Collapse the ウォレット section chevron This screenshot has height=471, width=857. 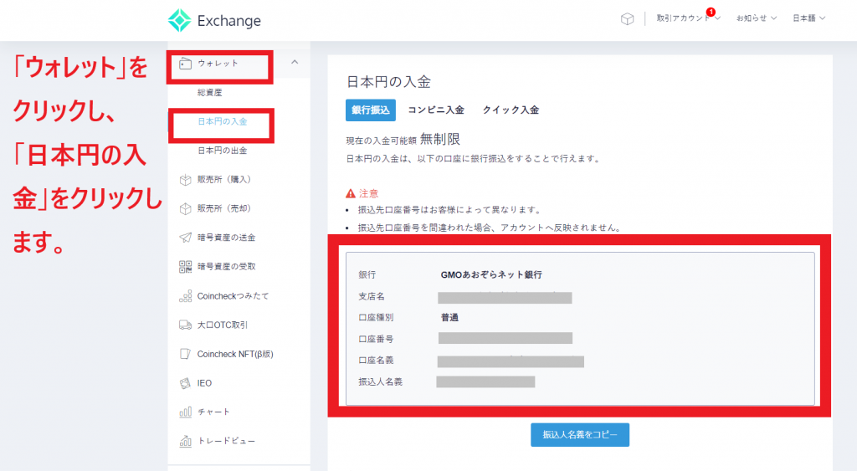(295, 62)
